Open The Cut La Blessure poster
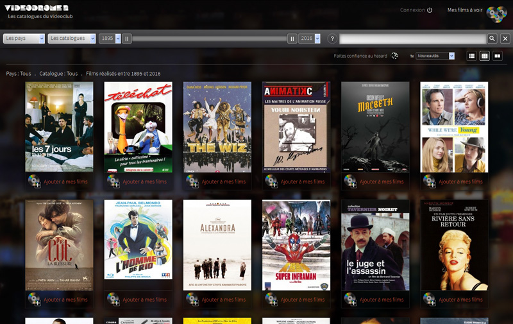 click(59, 245)
